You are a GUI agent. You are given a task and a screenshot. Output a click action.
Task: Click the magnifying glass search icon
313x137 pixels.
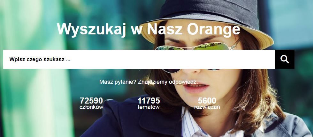point(285,59)
